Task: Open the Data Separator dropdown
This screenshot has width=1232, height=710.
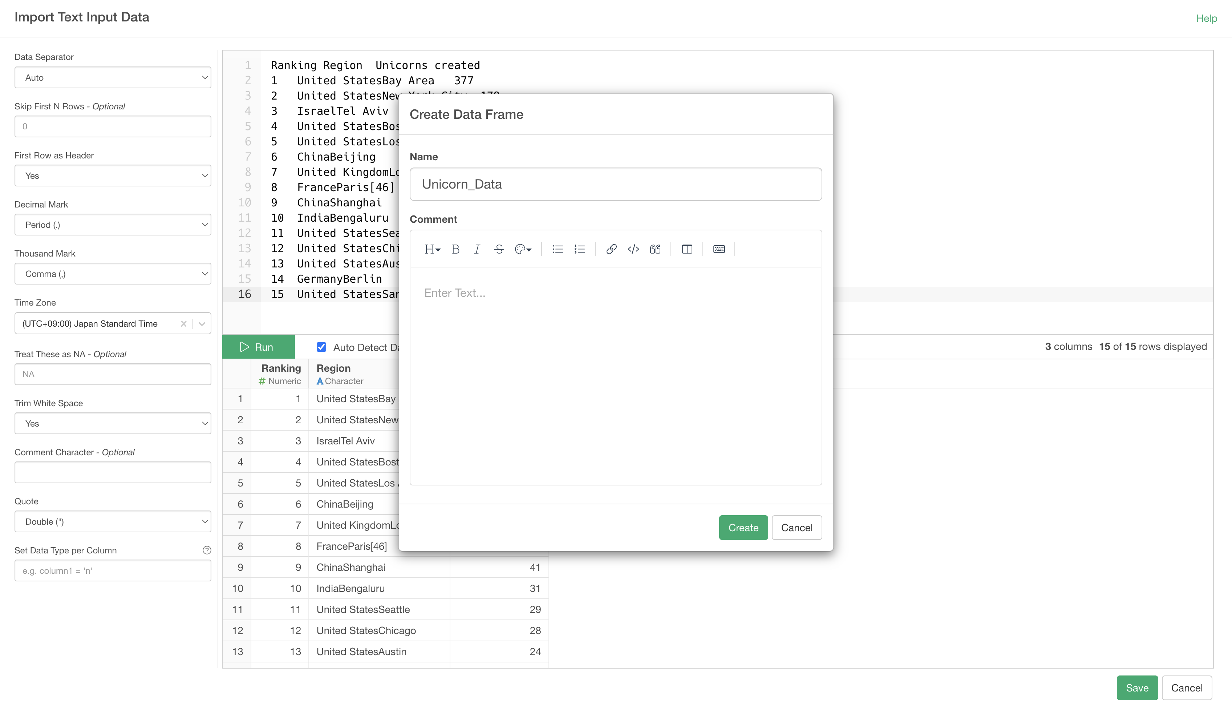Action: click(x=113, y=77)
